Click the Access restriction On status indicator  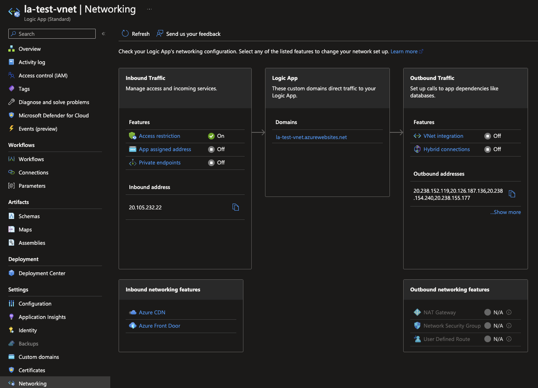[x=211, y=136]
